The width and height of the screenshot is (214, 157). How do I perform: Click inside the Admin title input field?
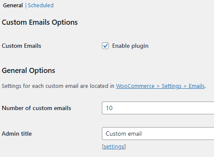(x=158, y=134)
